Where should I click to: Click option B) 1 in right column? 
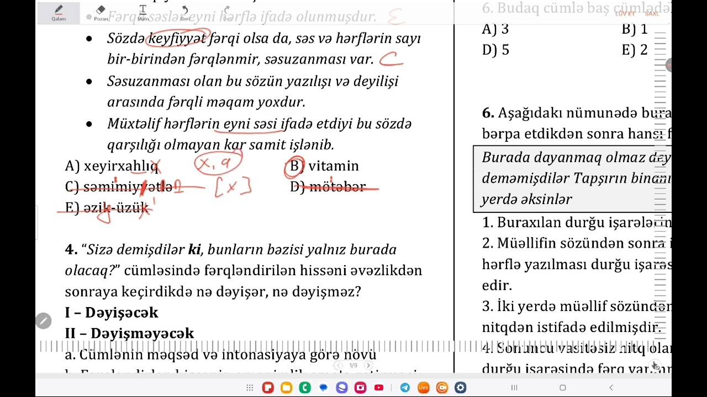(635, 29)
